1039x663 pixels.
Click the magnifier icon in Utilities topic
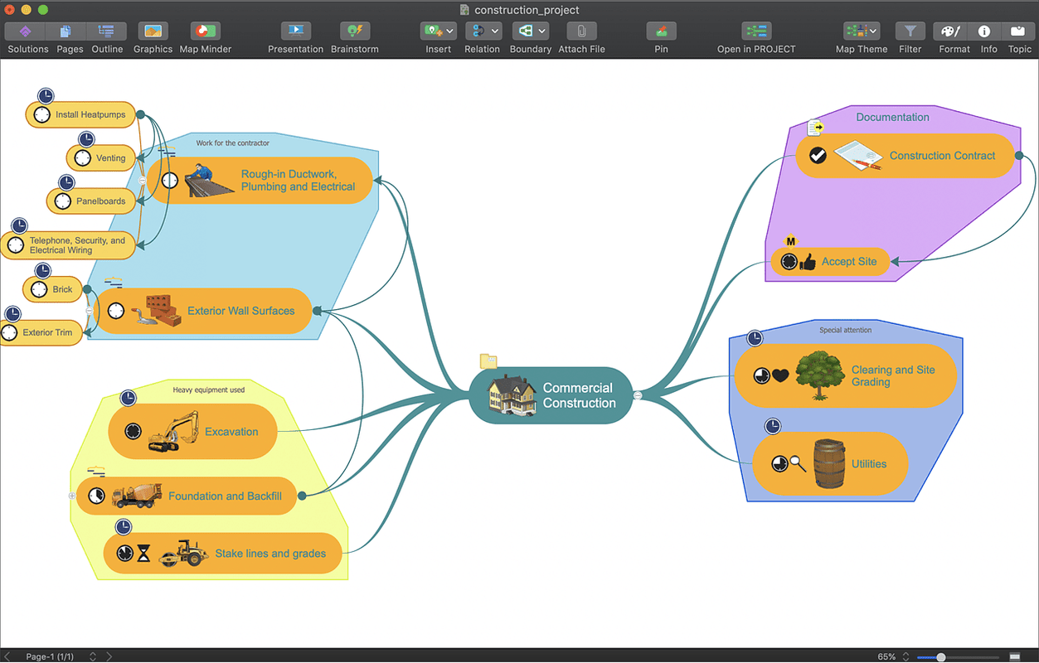point(798,464)
